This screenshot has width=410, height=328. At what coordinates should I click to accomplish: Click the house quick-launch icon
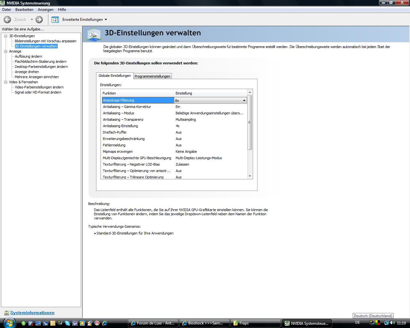(90, 323)
